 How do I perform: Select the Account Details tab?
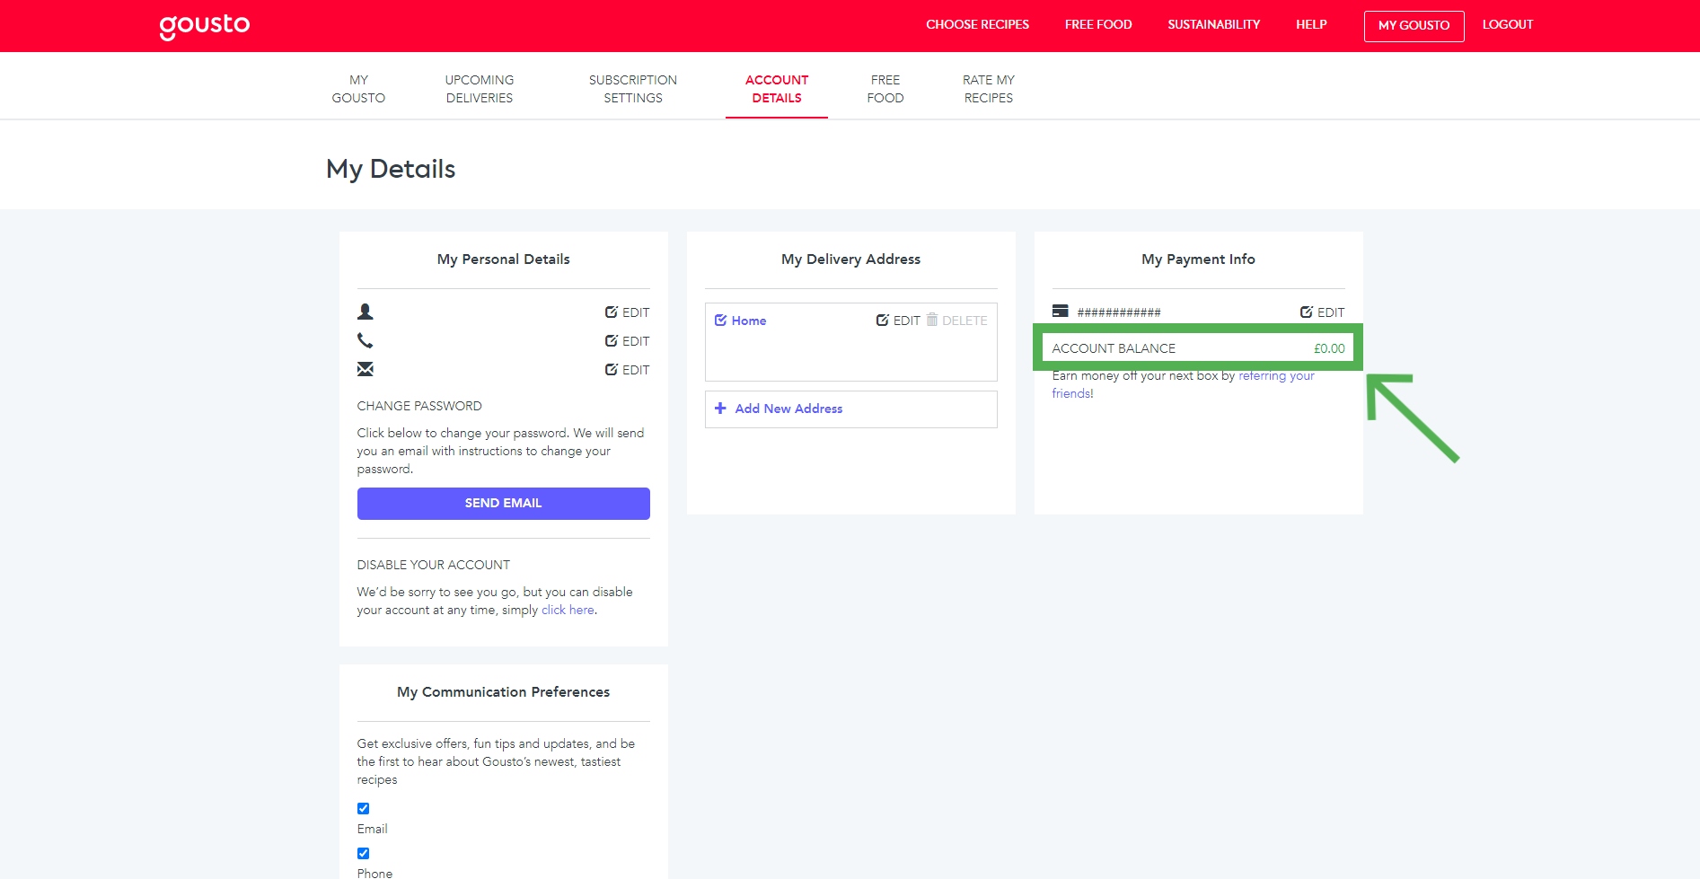777,89
